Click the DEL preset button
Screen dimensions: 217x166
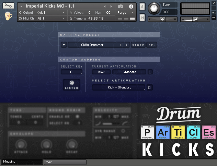tap(152, 45)
